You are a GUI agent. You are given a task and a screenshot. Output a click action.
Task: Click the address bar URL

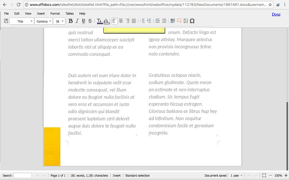(148, 4)
